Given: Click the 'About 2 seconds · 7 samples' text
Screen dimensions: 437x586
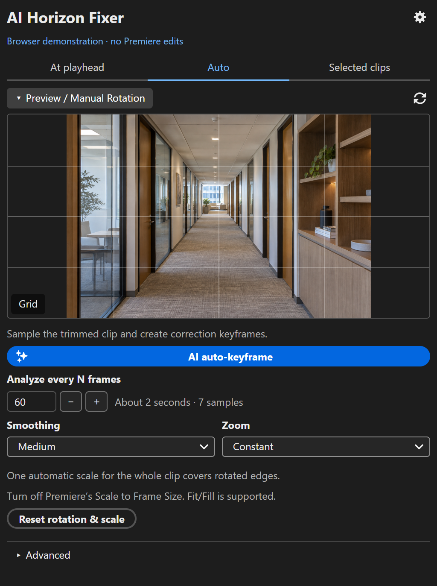Looking at the screenshot, I should click(179, 402).
